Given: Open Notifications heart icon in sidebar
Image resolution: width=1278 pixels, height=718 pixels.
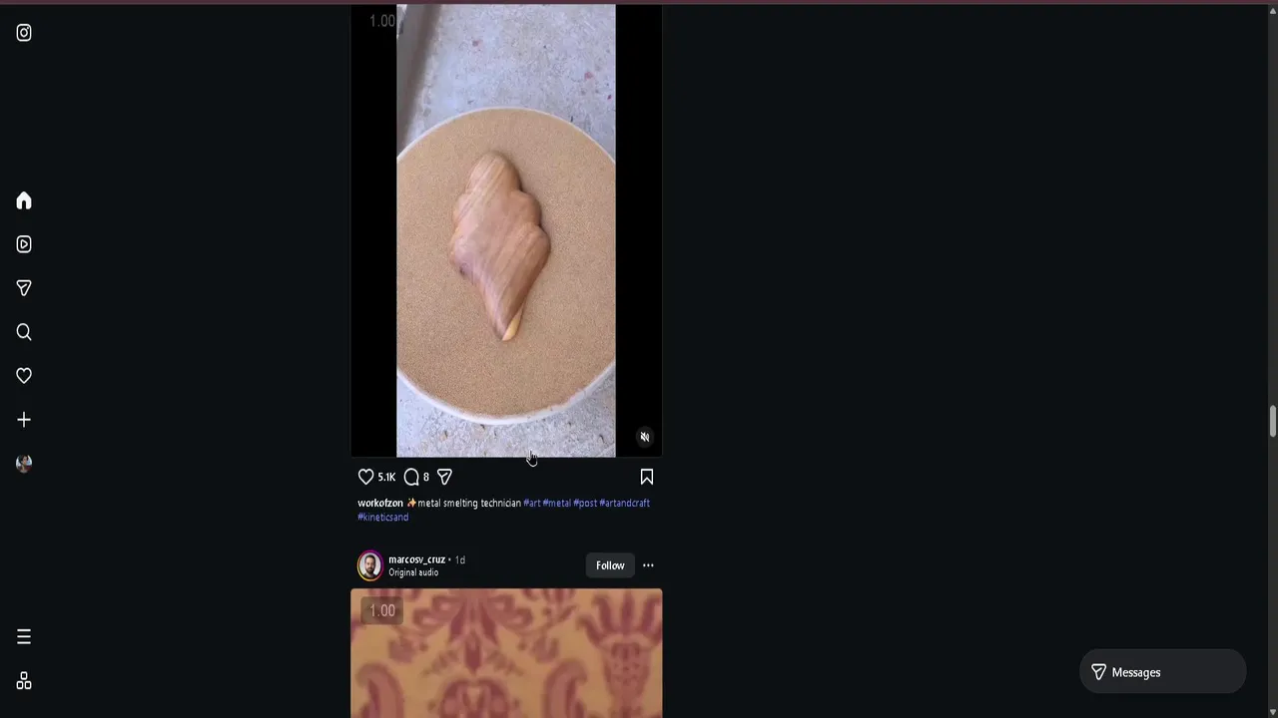Looking at the screenshot, I should [24, 376].
